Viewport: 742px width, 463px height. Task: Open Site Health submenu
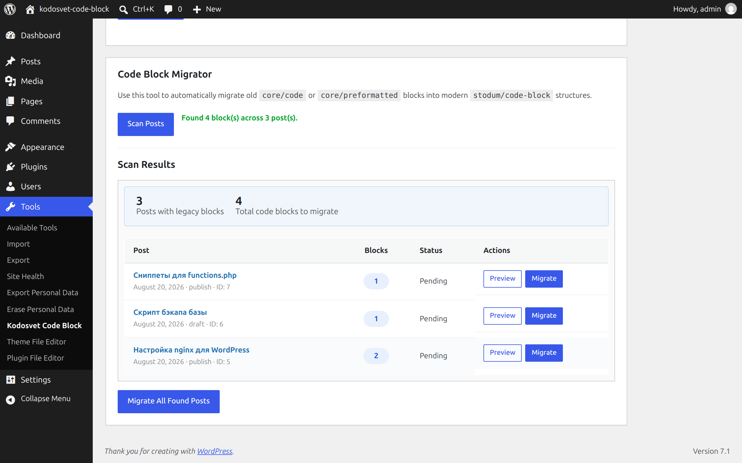click(x=26, y=276)
